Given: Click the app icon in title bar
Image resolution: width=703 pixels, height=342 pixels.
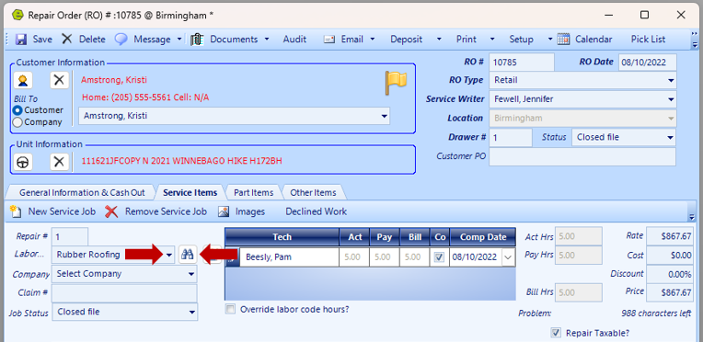Looking at the screenshot, I should click(17, 15).
